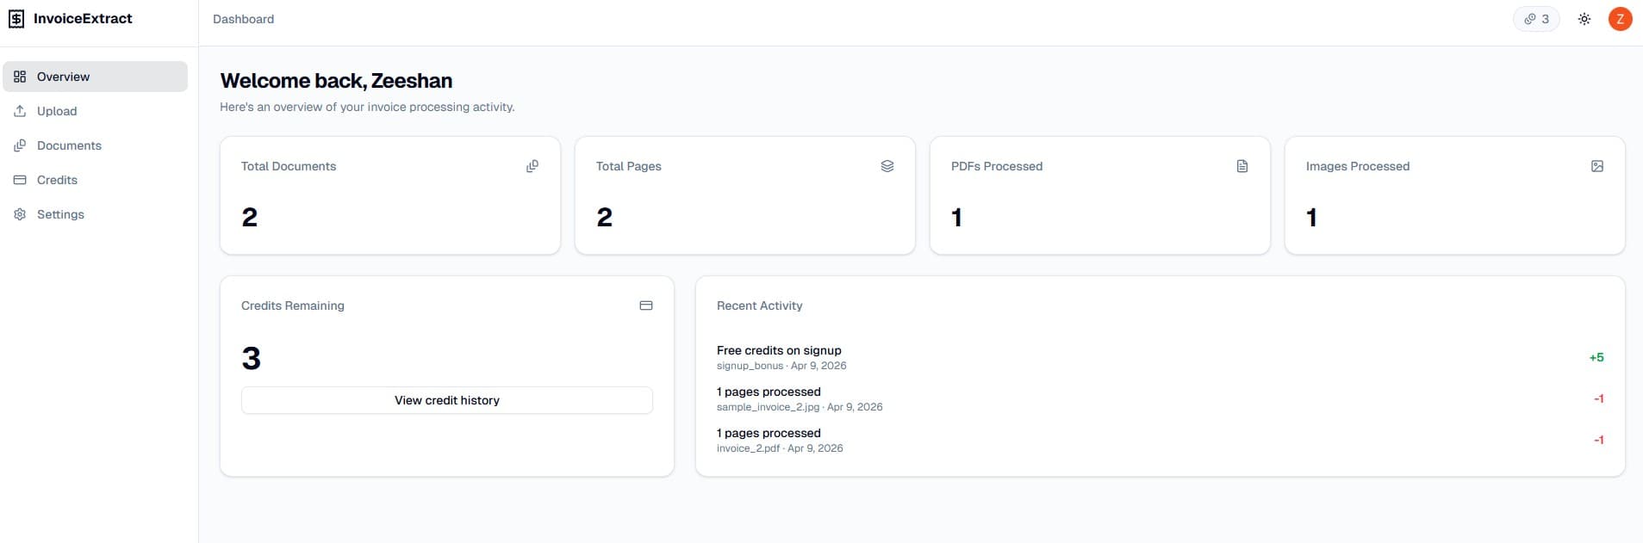Click the Overview grid icon in sidebar
This screenshot has width=1643, height=543.
tap(20, 77)
